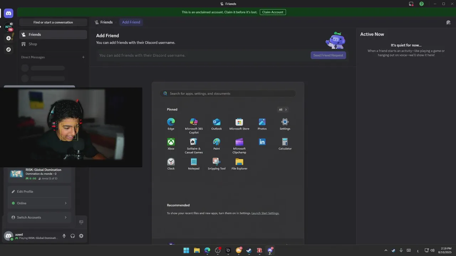Click Direct Messages header label
The width and height of the screenshot is (456, 256).
coord(33,57)
